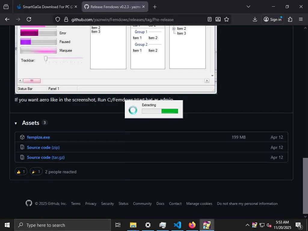Click the Sign in account button
The height and width of the screenshot is (231, 308).
pos(273,19)
